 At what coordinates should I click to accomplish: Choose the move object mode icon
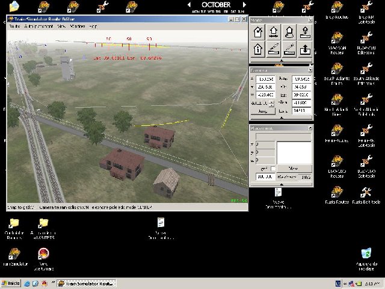(274, 32)
